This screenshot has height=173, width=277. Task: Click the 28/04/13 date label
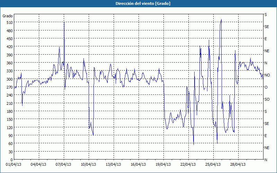238,165
